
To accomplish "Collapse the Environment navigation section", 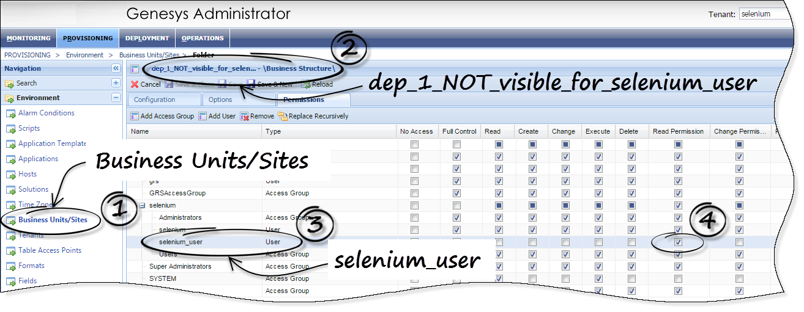I will pos(115,98).
